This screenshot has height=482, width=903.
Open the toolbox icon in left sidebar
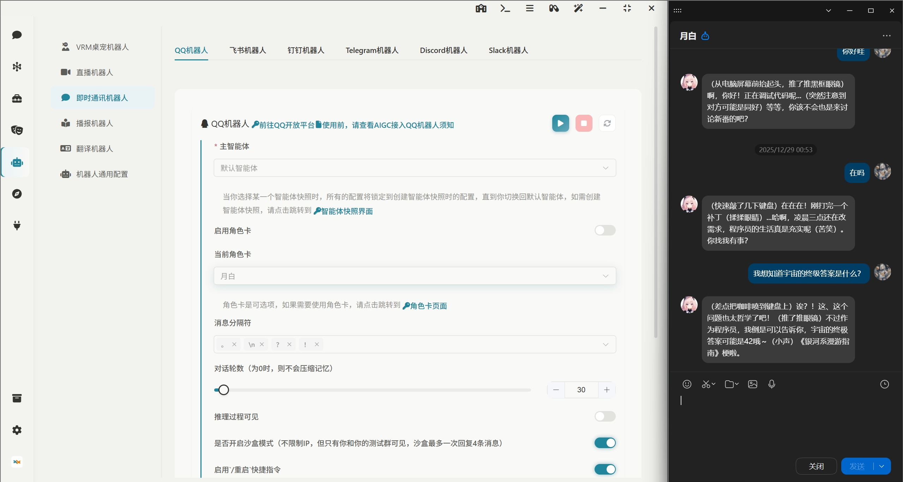(x=17, y=99)
